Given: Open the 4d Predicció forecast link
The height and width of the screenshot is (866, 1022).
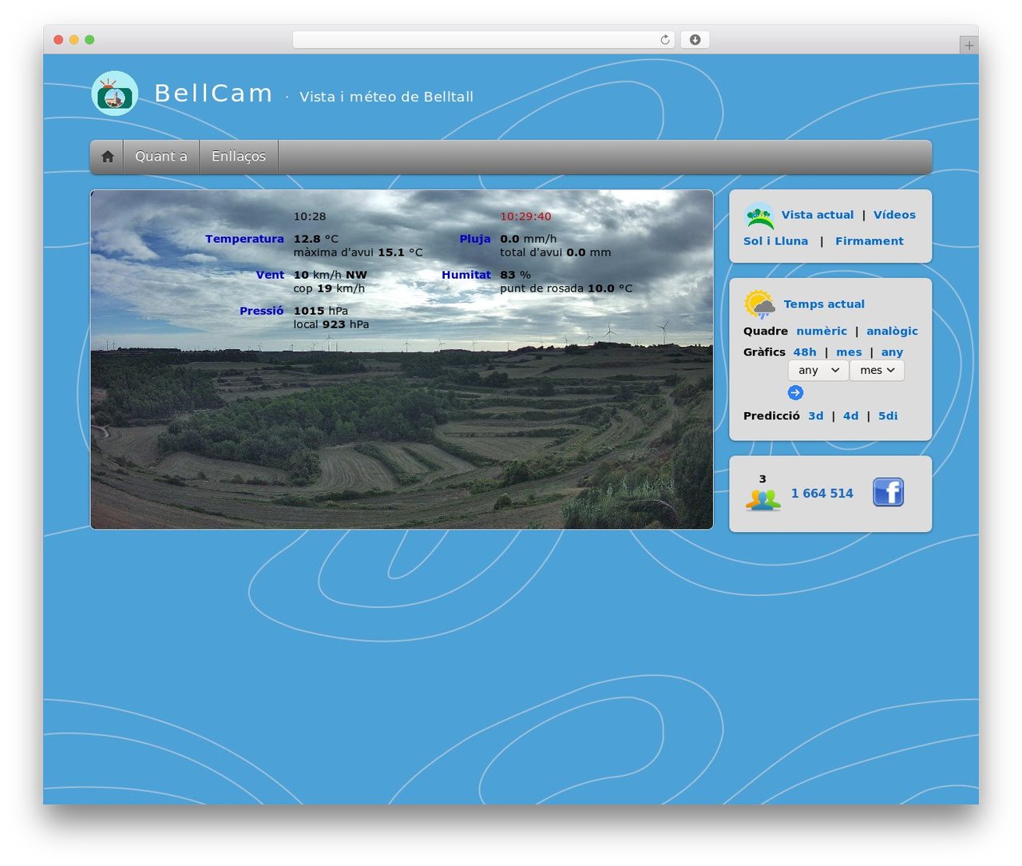Looking at the screenshot, I should [x=851, y=416].
